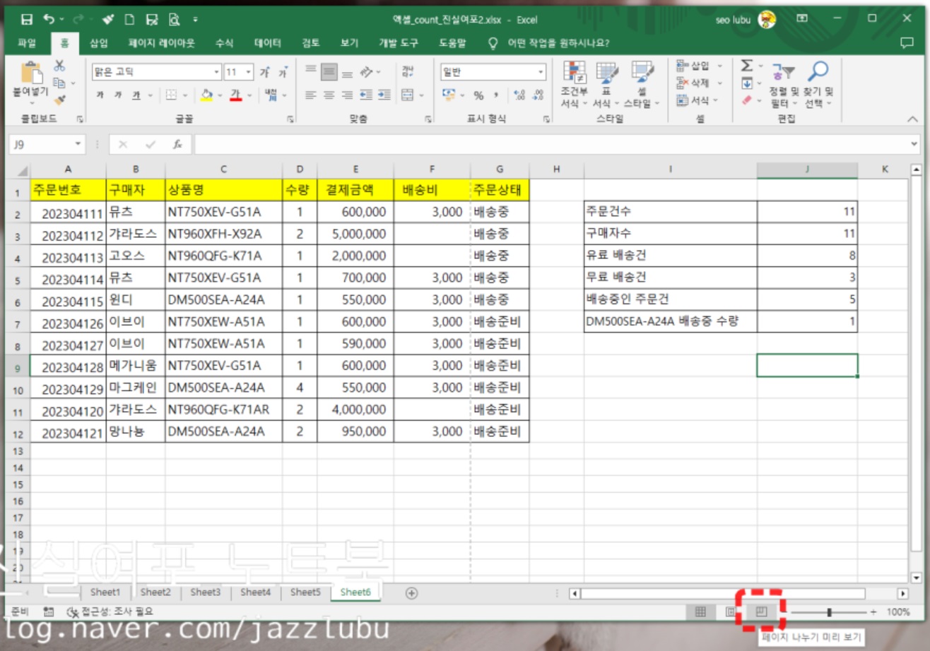Click the 삽입 button in the 셀 group
Image resolution: width=930 pixels, height=651 pixels.
pyautogui.click(x=700, y=66)
